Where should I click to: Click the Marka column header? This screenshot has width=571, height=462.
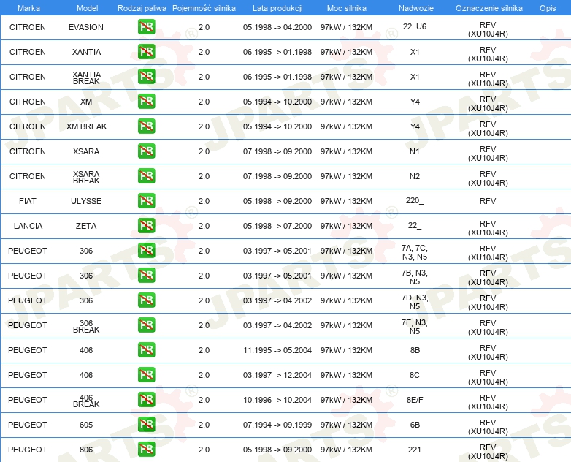click(x=28, y=8)
